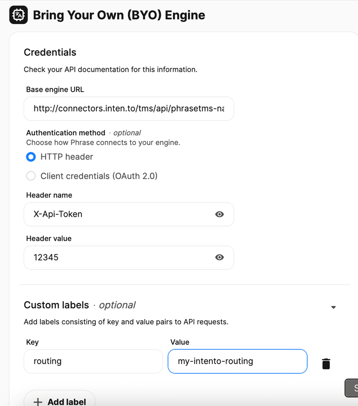Image resolution: width=358 pixels, height=406 pixels.
Task: Collapse the Custom labels section arrow
Action: point(333,307)
